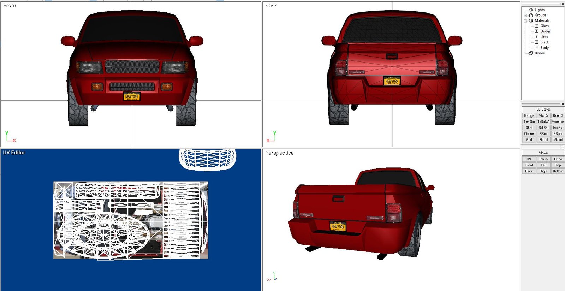Close the 3D States panel
Screen dimensions: 565x291
coord(563,104)
